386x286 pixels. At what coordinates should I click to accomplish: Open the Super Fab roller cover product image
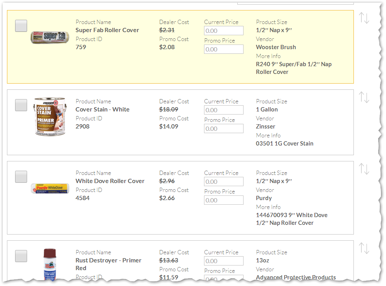(x=50, y=38)
